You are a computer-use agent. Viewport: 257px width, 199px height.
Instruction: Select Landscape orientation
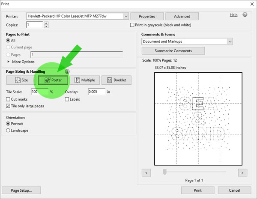8,131
